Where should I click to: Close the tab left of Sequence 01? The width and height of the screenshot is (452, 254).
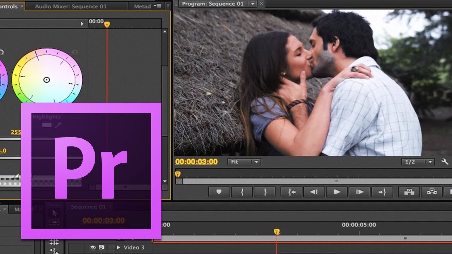point(5,209)
